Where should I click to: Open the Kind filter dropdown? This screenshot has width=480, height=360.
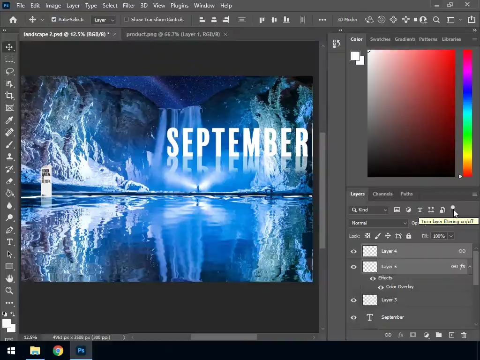pyautogui.click(x=368, y=210)
